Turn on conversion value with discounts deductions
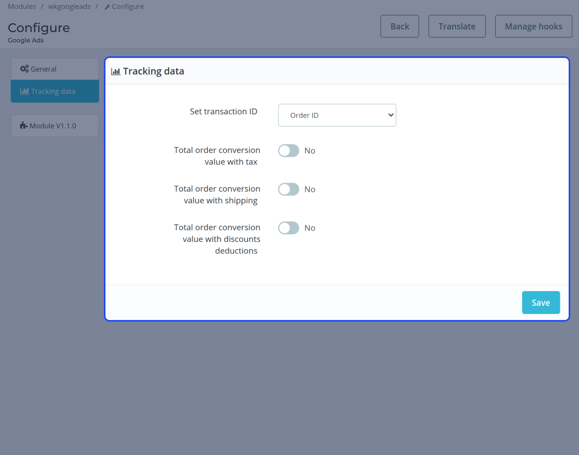579x455 pixels. (288, 228)
